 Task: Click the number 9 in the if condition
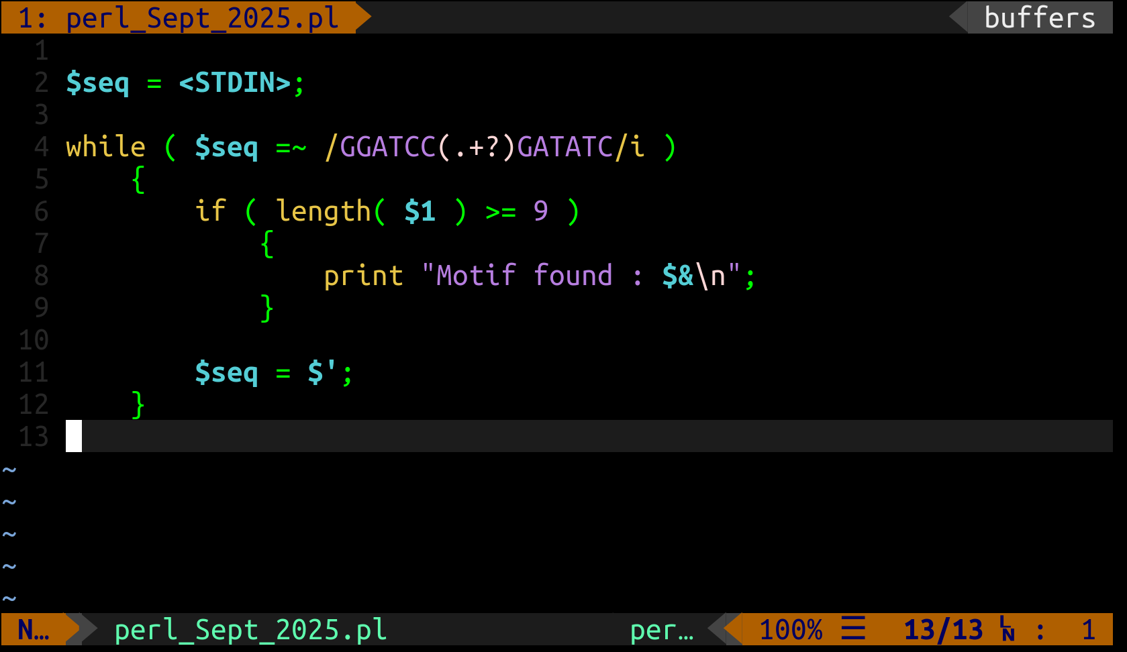[x=540, y=211]
